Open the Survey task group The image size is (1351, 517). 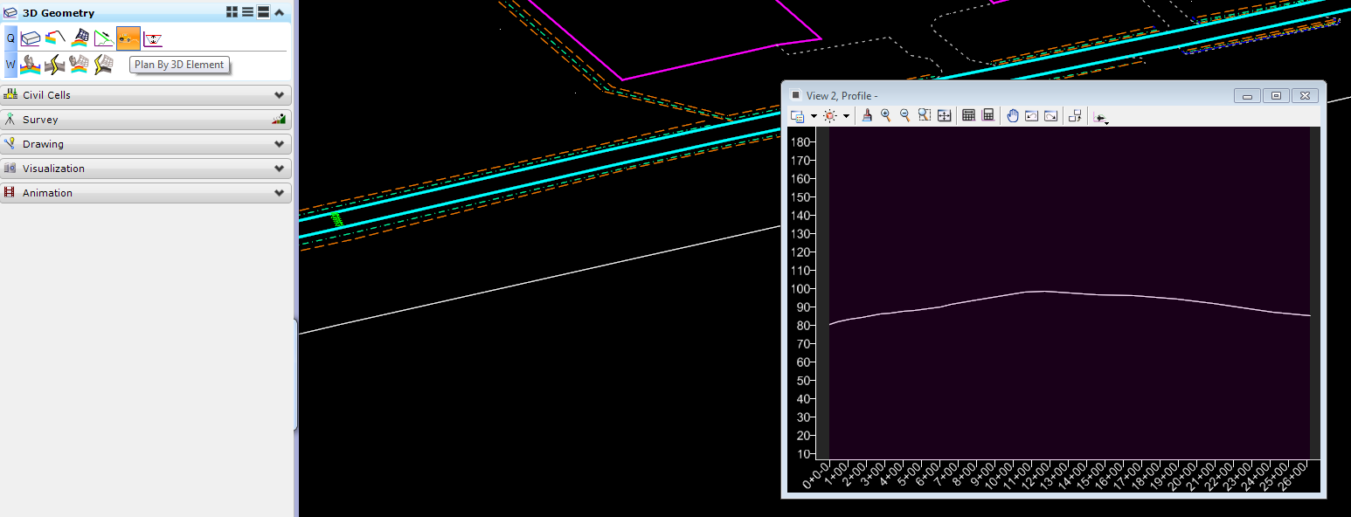[x=146, y=120]
